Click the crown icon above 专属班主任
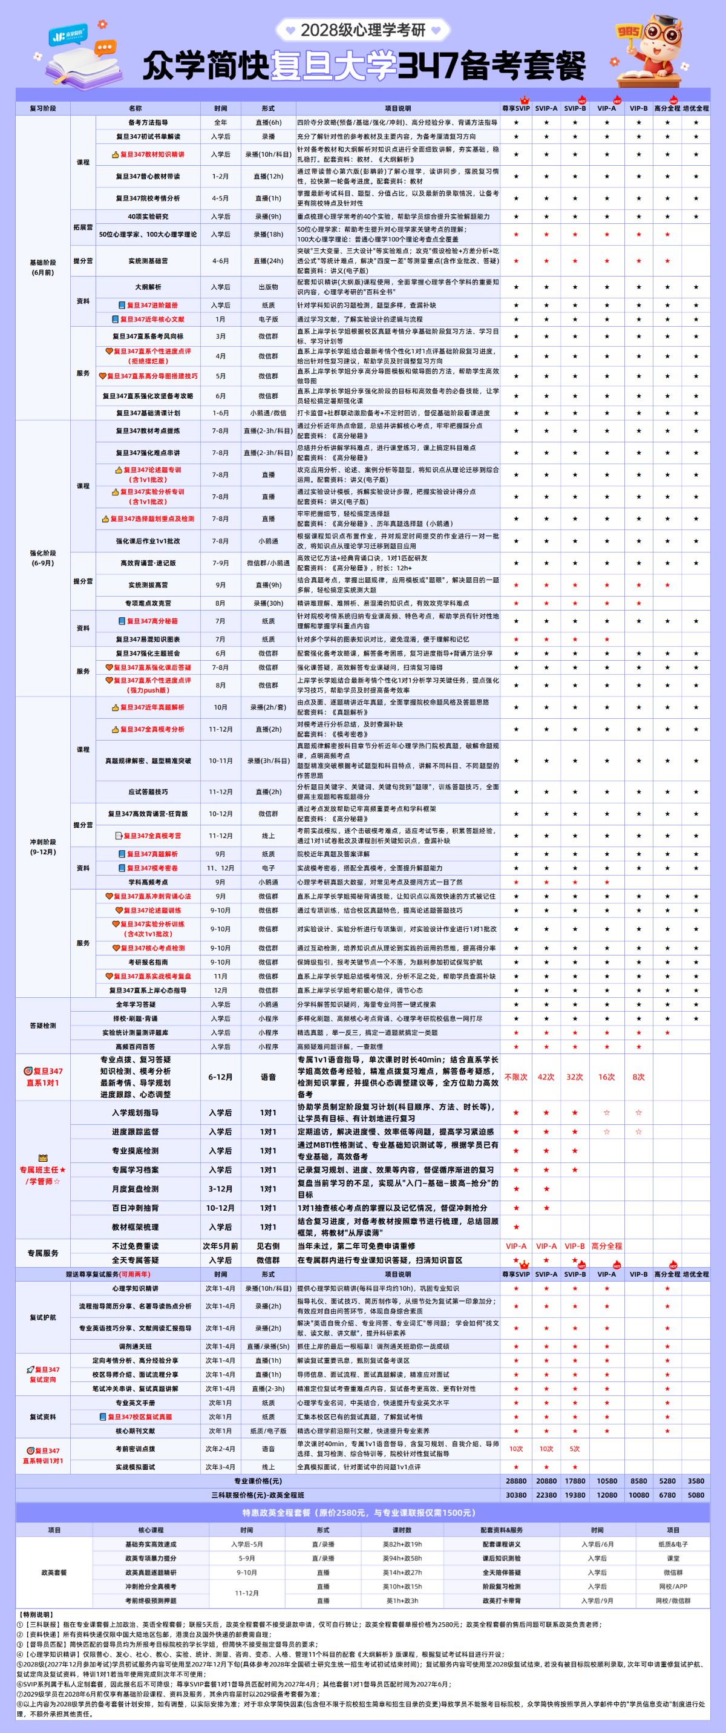The width and height of the screenshot is (726, 1733). click(x=43, y=1158)
